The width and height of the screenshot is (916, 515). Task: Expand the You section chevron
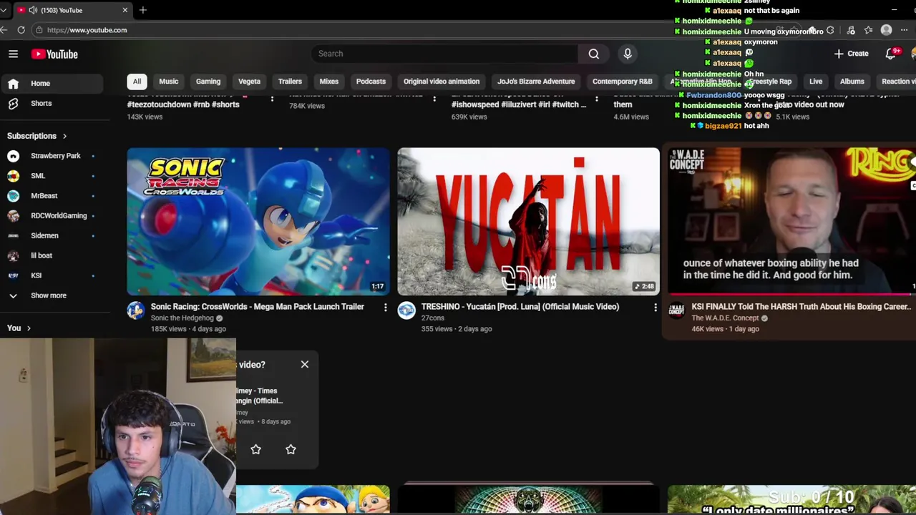pyautogui.click(x=29, y=328)
